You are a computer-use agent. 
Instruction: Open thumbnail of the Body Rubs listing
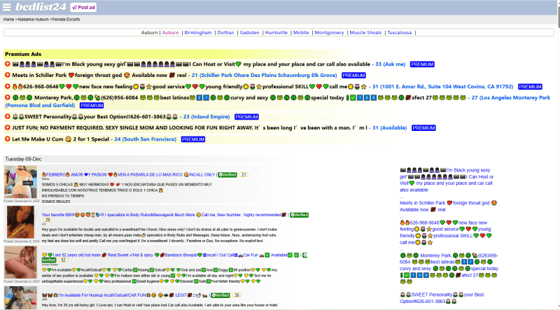point(20,222)
